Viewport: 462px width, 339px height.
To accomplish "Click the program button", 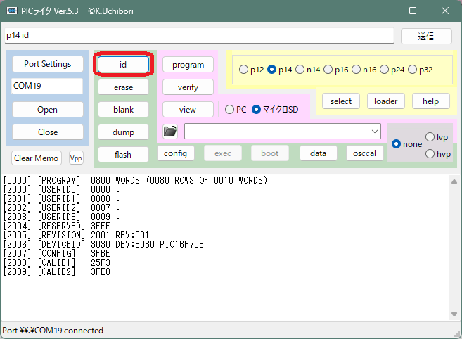I will 188,65.
